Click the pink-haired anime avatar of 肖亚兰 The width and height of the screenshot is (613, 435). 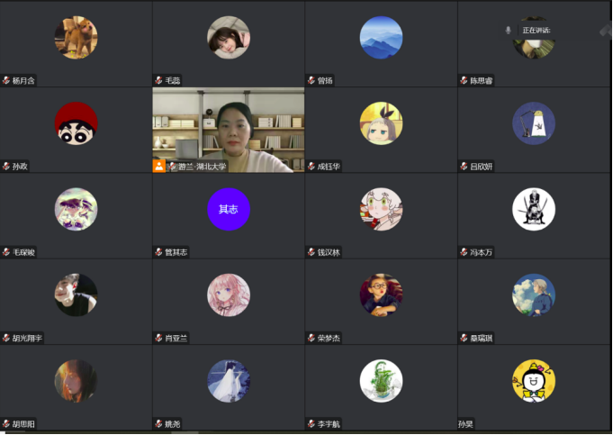pos(229,295)
